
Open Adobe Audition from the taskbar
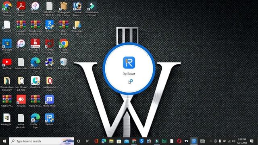pos(164,141)
